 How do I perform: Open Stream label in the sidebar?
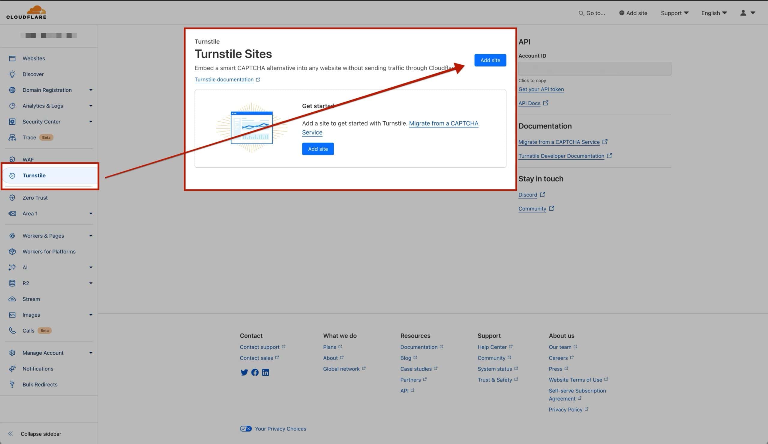(31, 299)
